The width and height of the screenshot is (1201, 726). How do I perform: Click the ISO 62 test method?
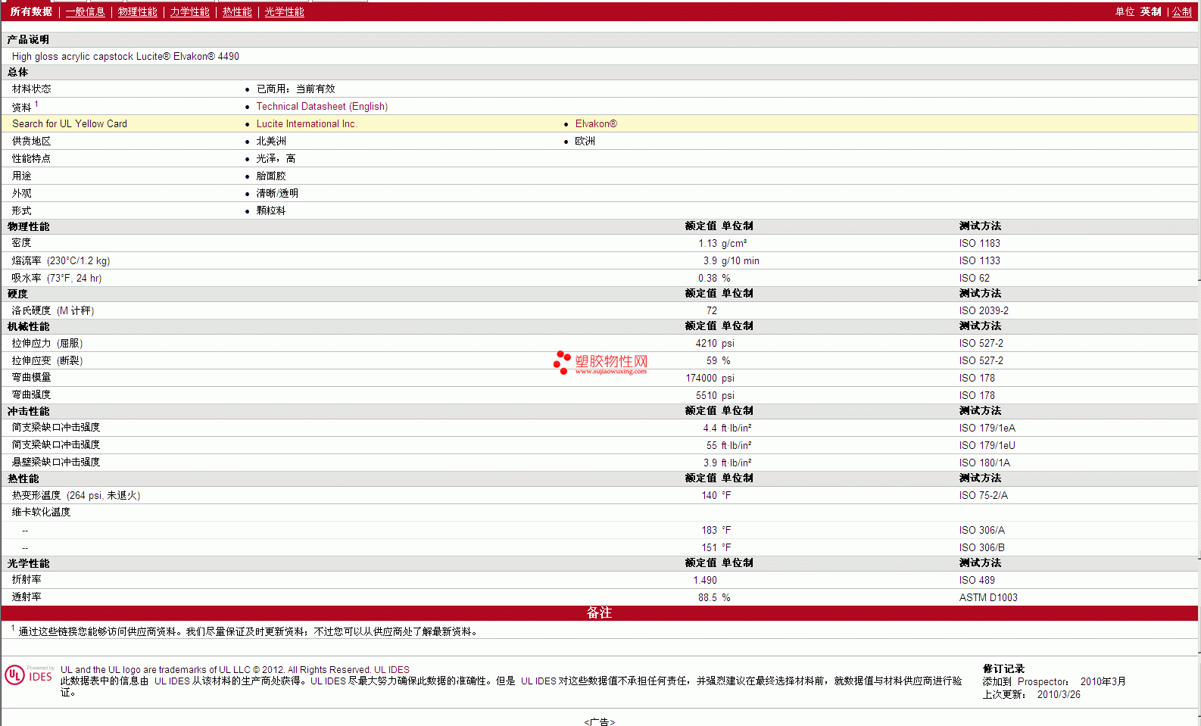point(974,279)
